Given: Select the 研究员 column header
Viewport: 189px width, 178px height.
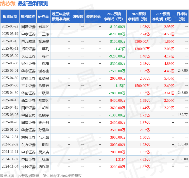Looking at the screenshot, I should tap(43, 17).
